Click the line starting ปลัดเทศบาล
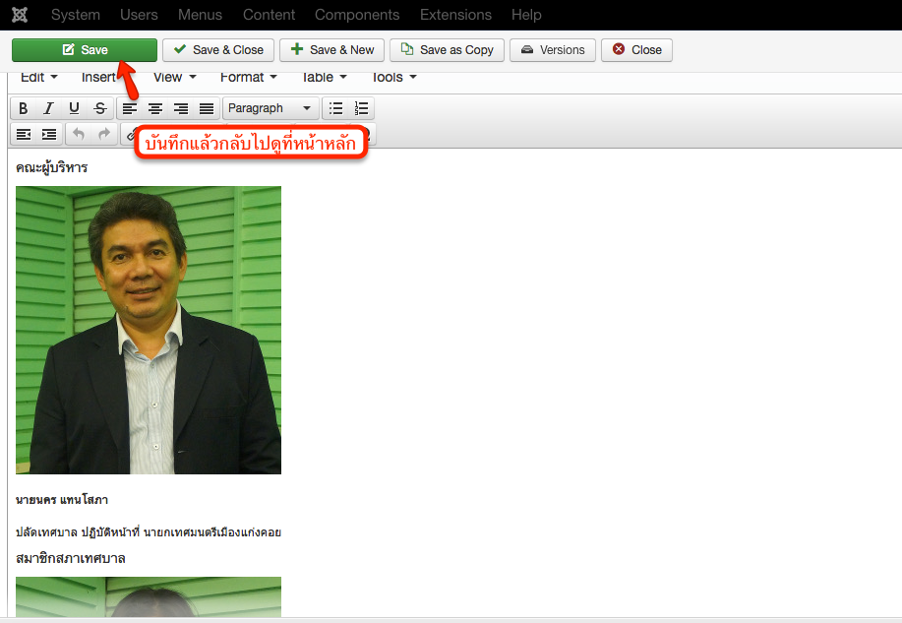Screen dimensions: 902x623 [149, 532]
